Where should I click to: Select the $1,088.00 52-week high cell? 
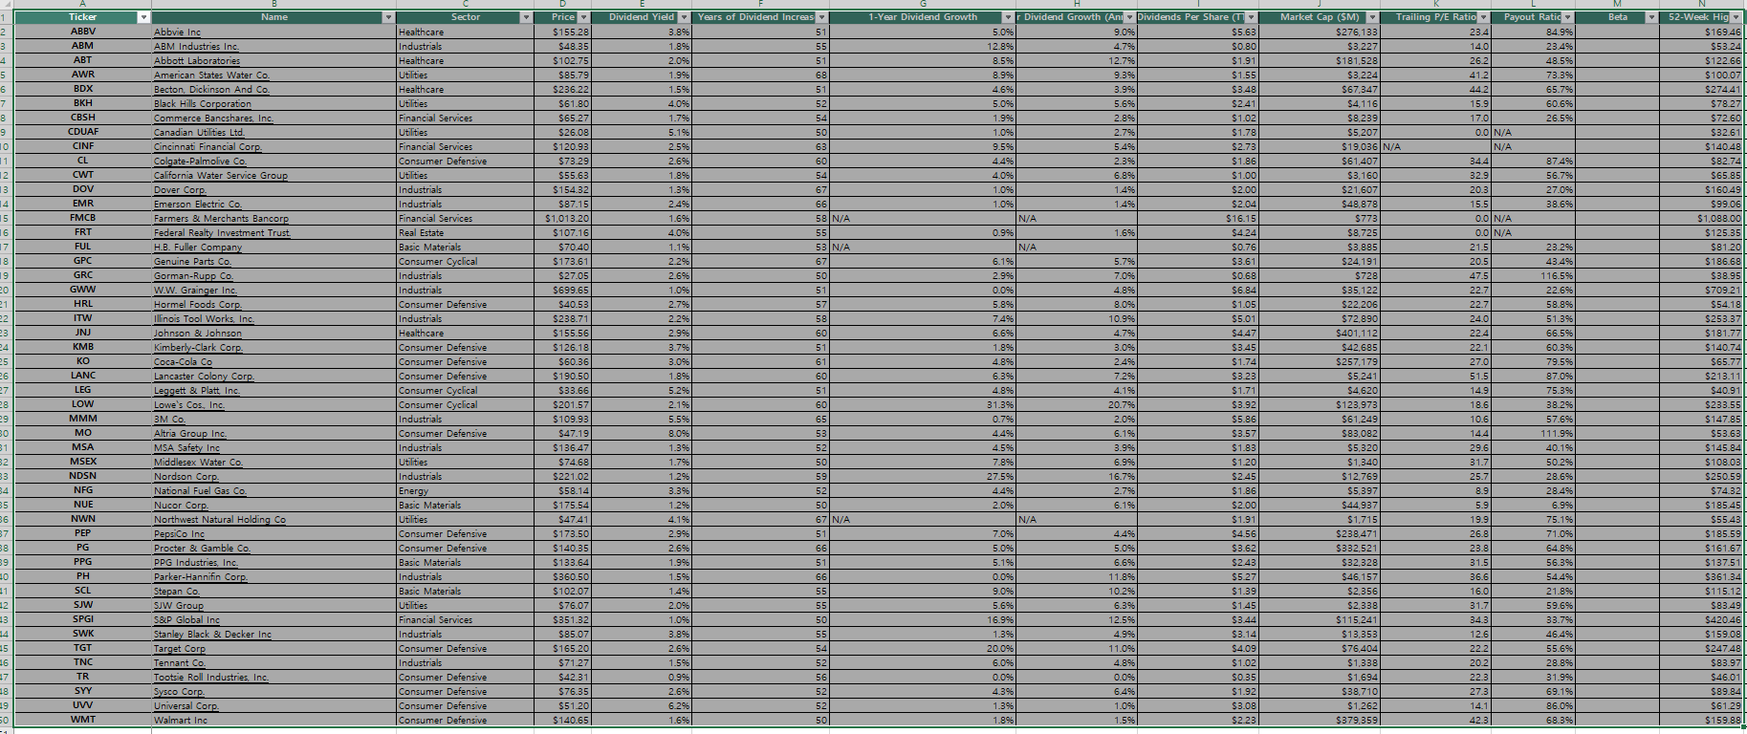coord(1703,218)
